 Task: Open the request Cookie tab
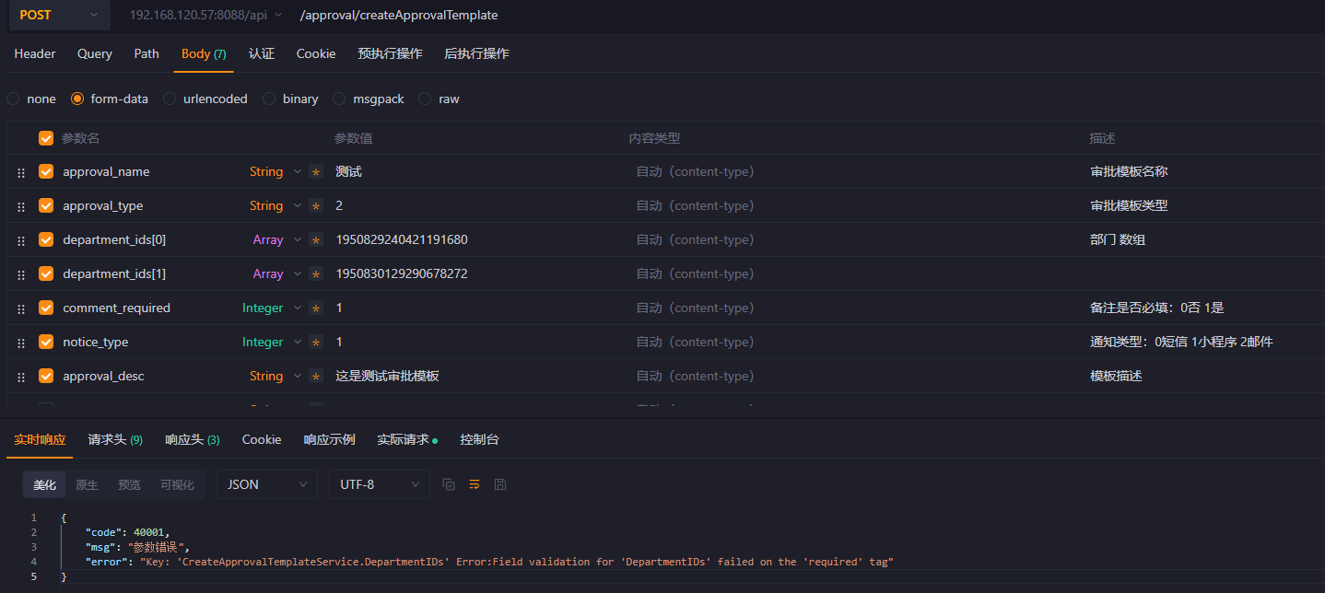(x=316, y=53)
